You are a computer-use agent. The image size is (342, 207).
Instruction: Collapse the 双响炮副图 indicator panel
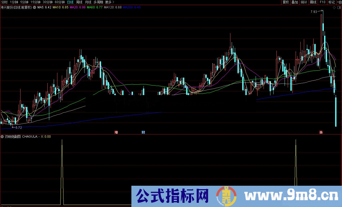(x=2, y=137)
